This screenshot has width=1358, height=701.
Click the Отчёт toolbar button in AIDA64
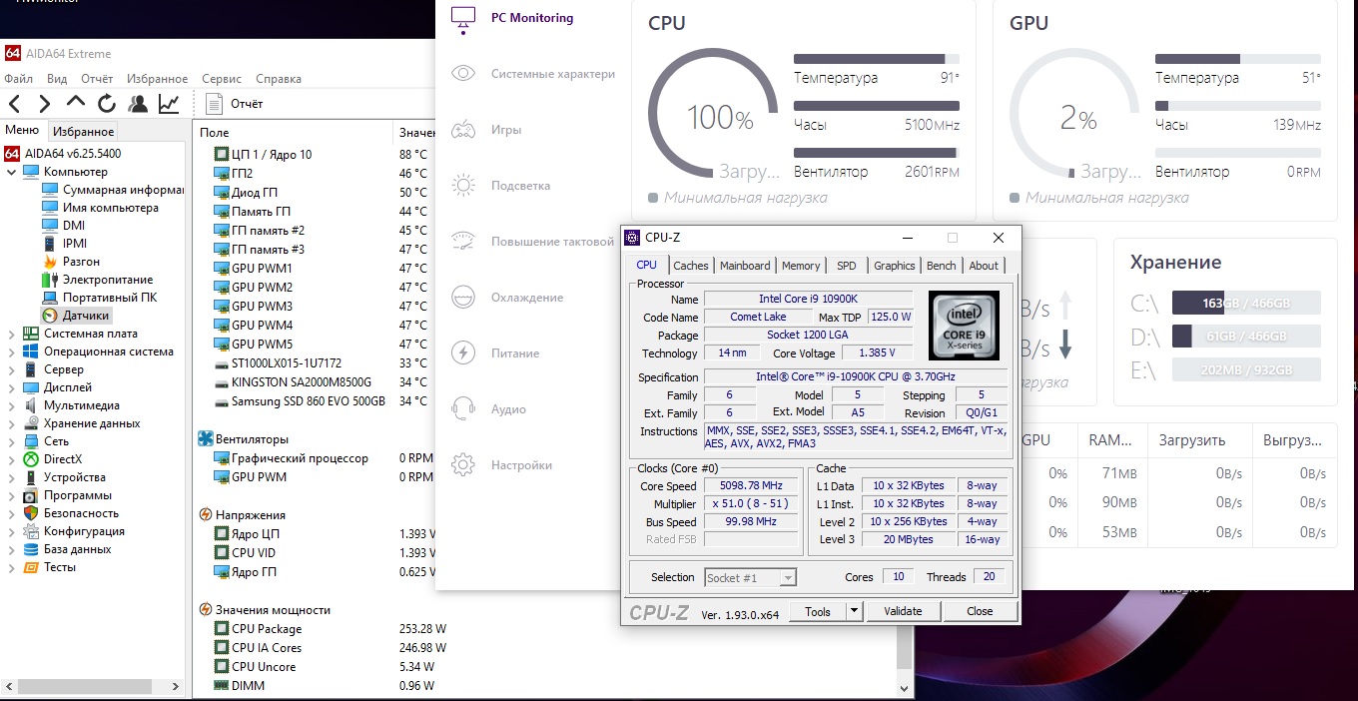(235, 104)
